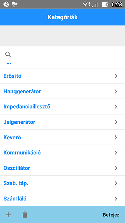Image resolution: width=125 pixels, height=223 pixels.
Task: Tap the battery status icon
Action: pos(105,4)
